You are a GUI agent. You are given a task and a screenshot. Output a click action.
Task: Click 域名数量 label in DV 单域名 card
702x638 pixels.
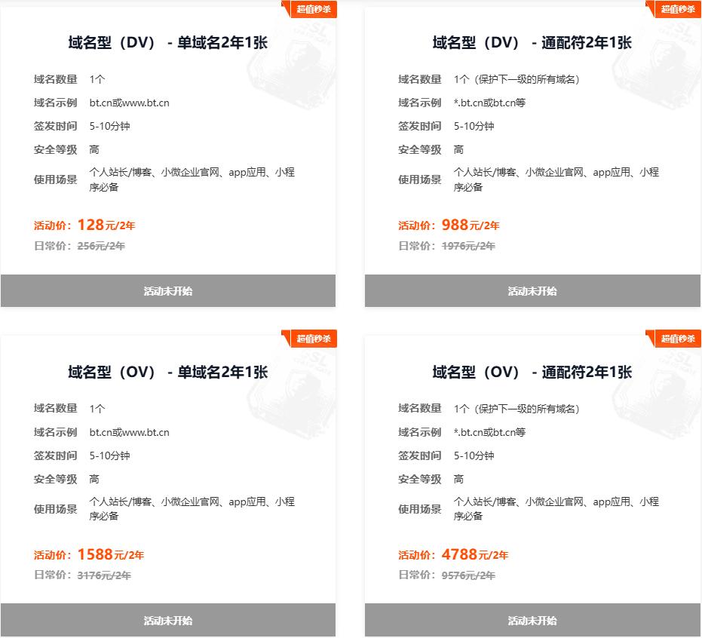click(56, 79)
